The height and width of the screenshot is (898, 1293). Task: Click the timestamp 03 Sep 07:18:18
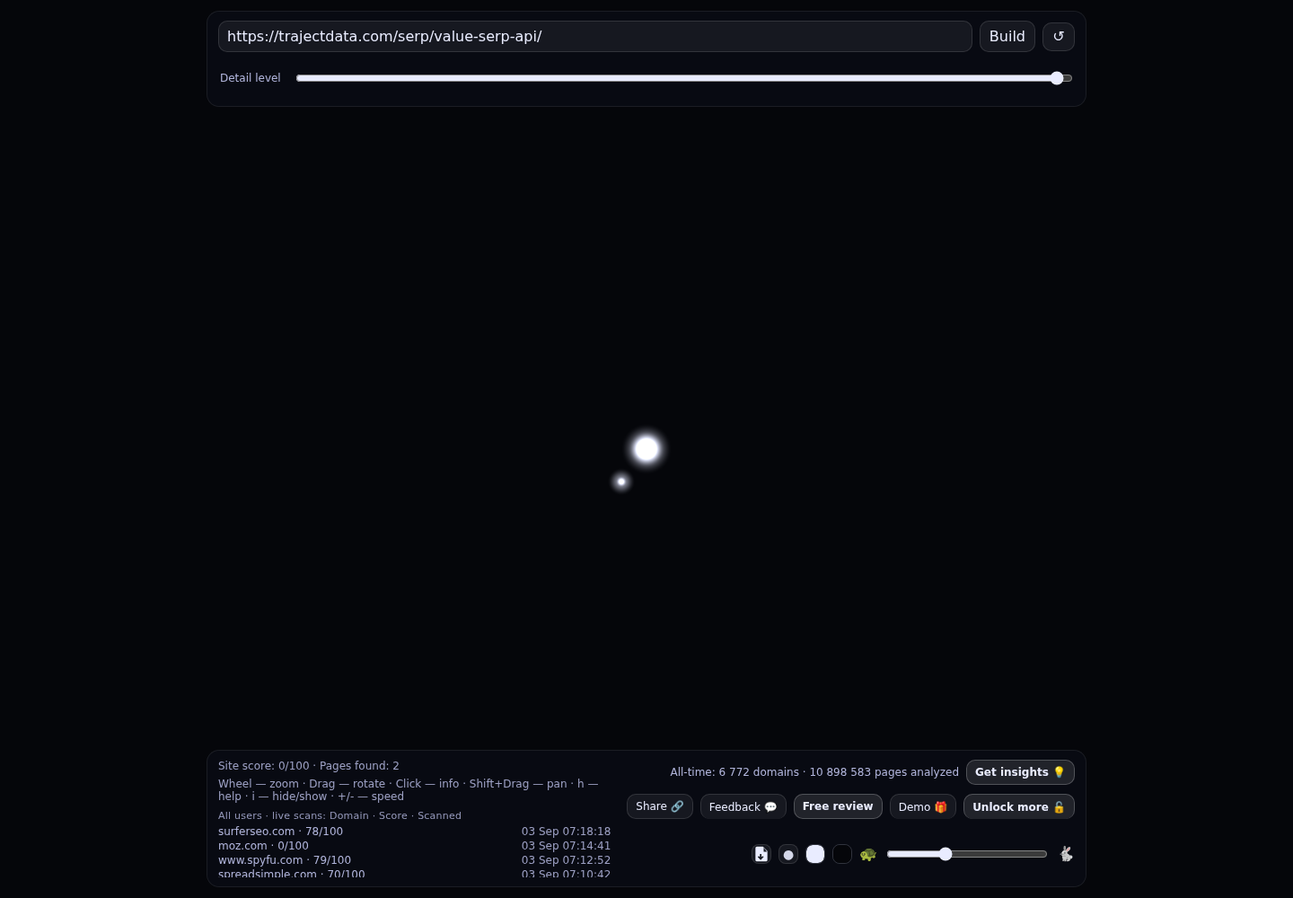pos(566,832)
